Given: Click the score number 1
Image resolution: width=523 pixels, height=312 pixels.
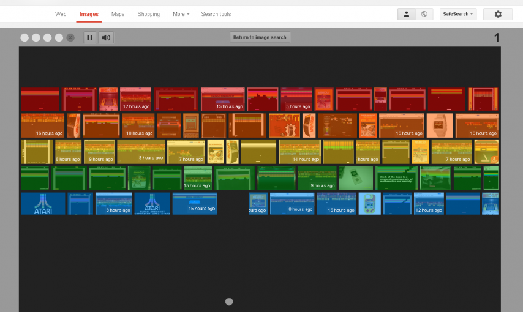Looking at the screenshot, I should click(x=497, y=38).
